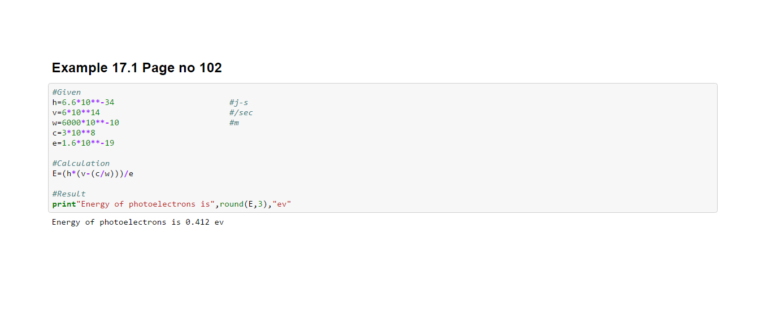Place cursor on the v=6*10**14 line
Screen dimensions: 764x328
[76, 112]
